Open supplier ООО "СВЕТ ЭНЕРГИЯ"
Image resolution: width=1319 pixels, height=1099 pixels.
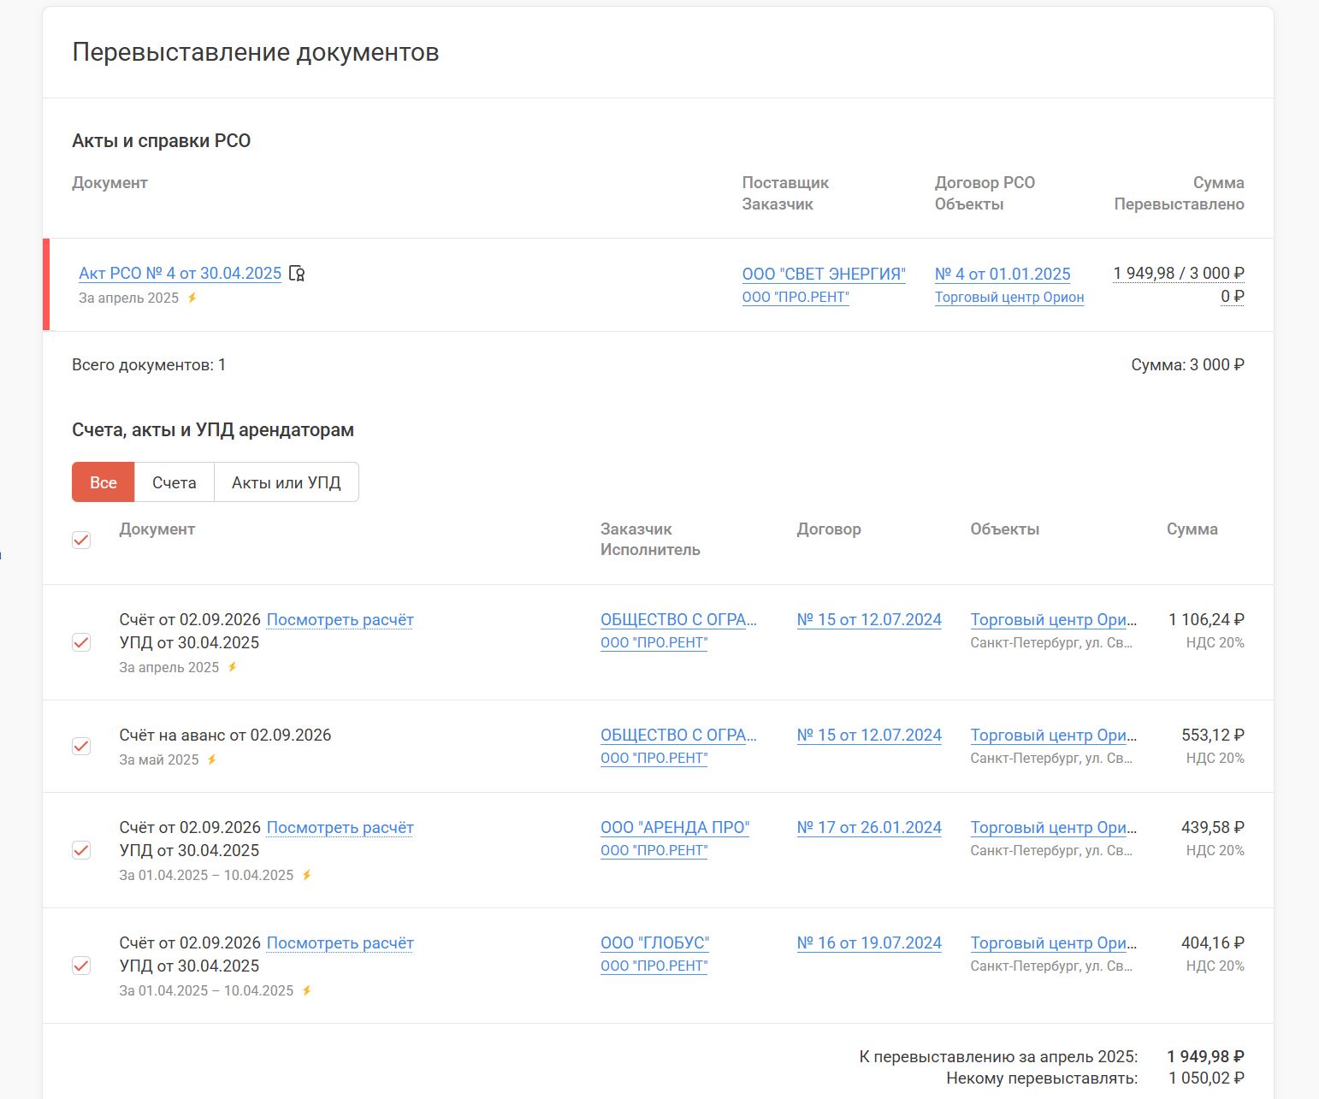(x=824, y=275)
